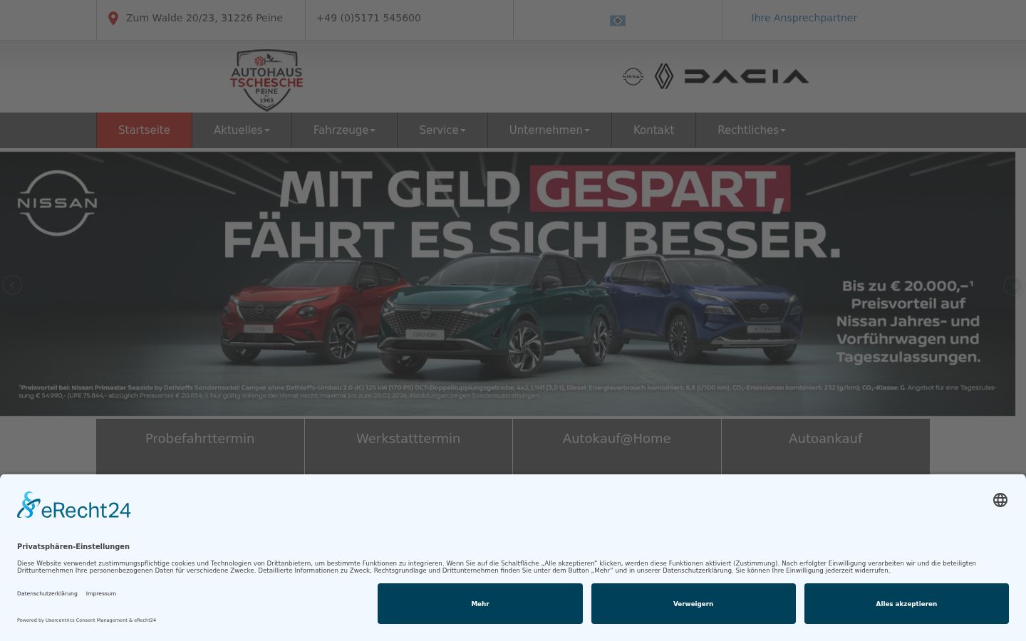Expand the Service dropdown menu

click(x=442, y=130)
